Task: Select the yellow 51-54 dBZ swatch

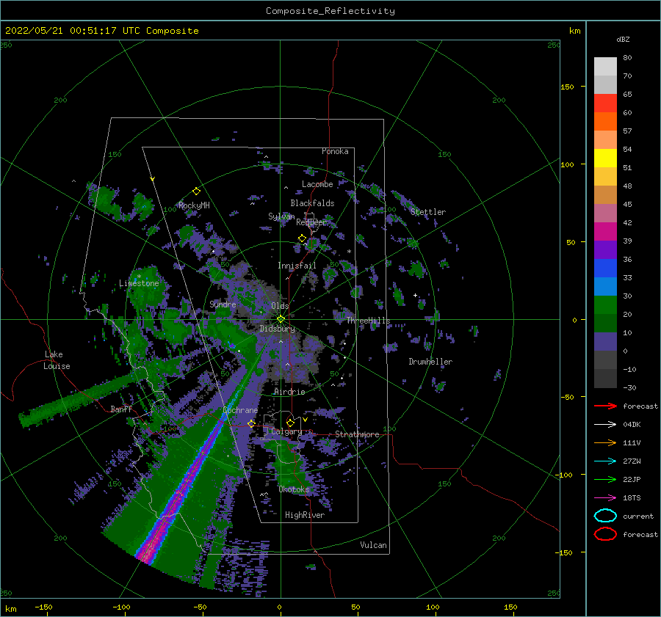Action: [605, 158]
